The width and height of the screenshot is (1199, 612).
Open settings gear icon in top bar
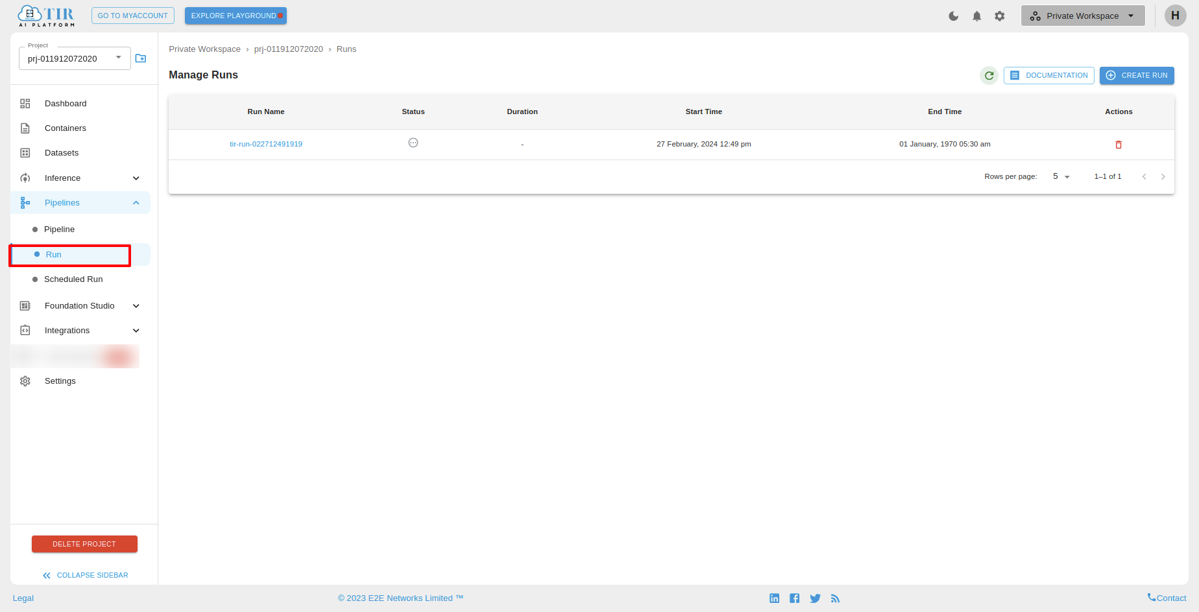point(1000,16)
